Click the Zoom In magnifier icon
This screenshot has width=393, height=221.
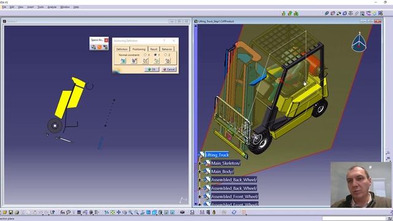[x=131, y=212]
